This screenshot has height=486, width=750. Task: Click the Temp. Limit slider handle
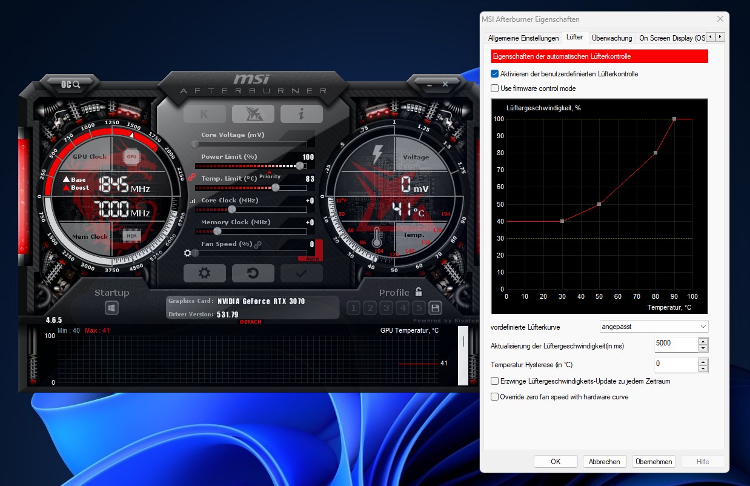(x=276, y=188)
